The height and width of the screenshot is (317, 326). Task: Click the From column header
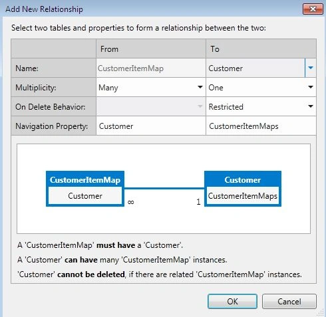151,49
